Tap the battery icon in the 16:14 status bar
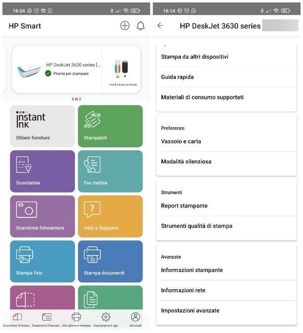 point(286,10)
